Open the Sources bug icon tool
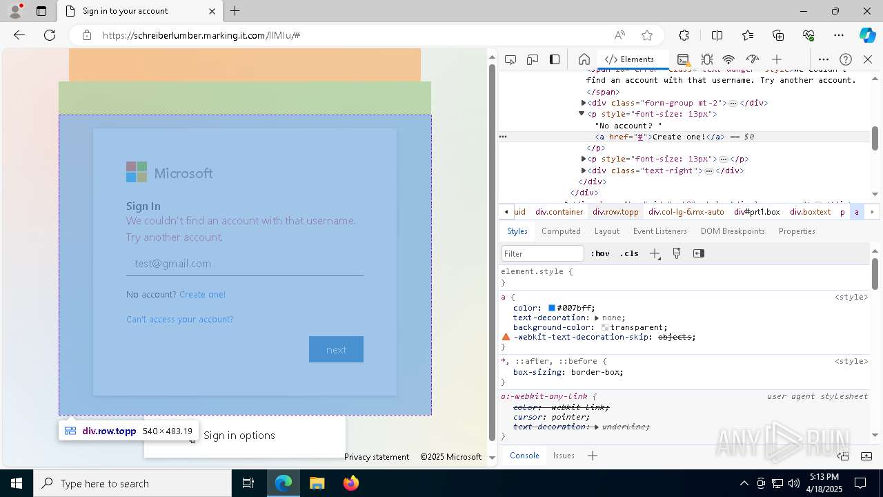The height and width of the screenshot is (497, 883). coord(706,59)
